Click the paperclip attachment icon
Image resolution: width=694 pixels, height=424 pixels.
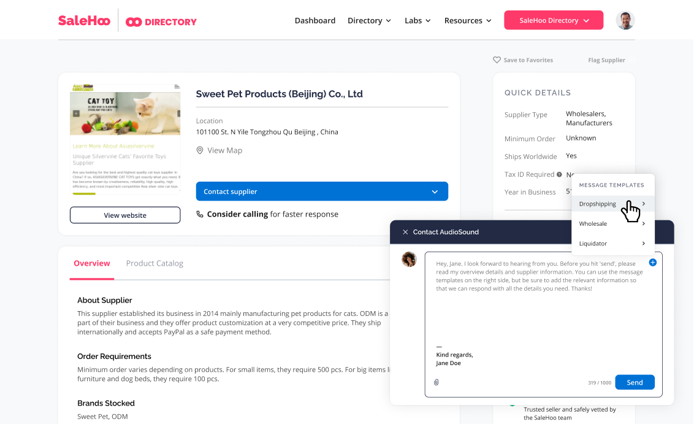[437, 382]
